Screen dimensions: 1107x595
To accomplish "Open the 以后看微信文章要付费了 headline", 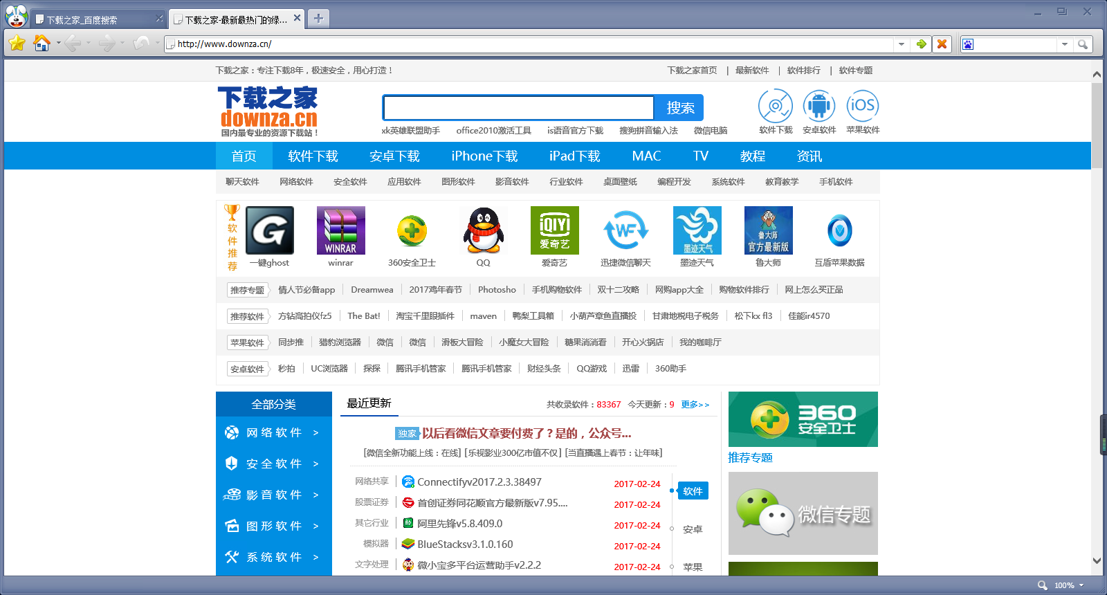I will 527,433.
